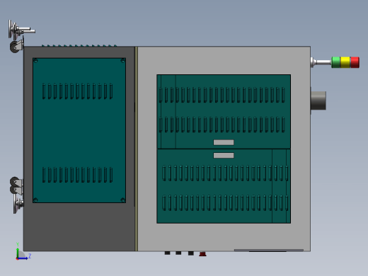
Task: Select the bottom-left corner screw of the left teal panel
Action: pos(35,200)
